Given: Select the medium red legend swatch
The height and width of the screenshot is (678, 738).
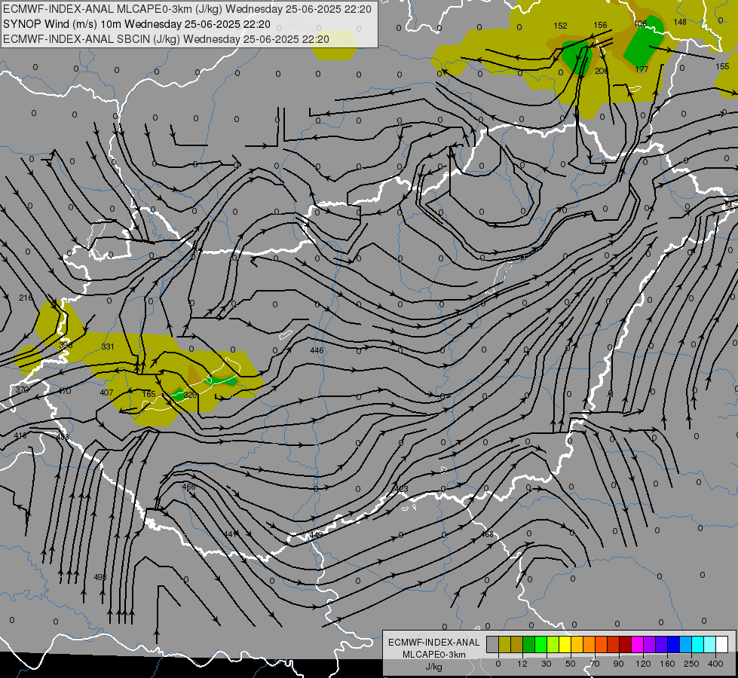Looking at the screenshot, I should [614, 644].
